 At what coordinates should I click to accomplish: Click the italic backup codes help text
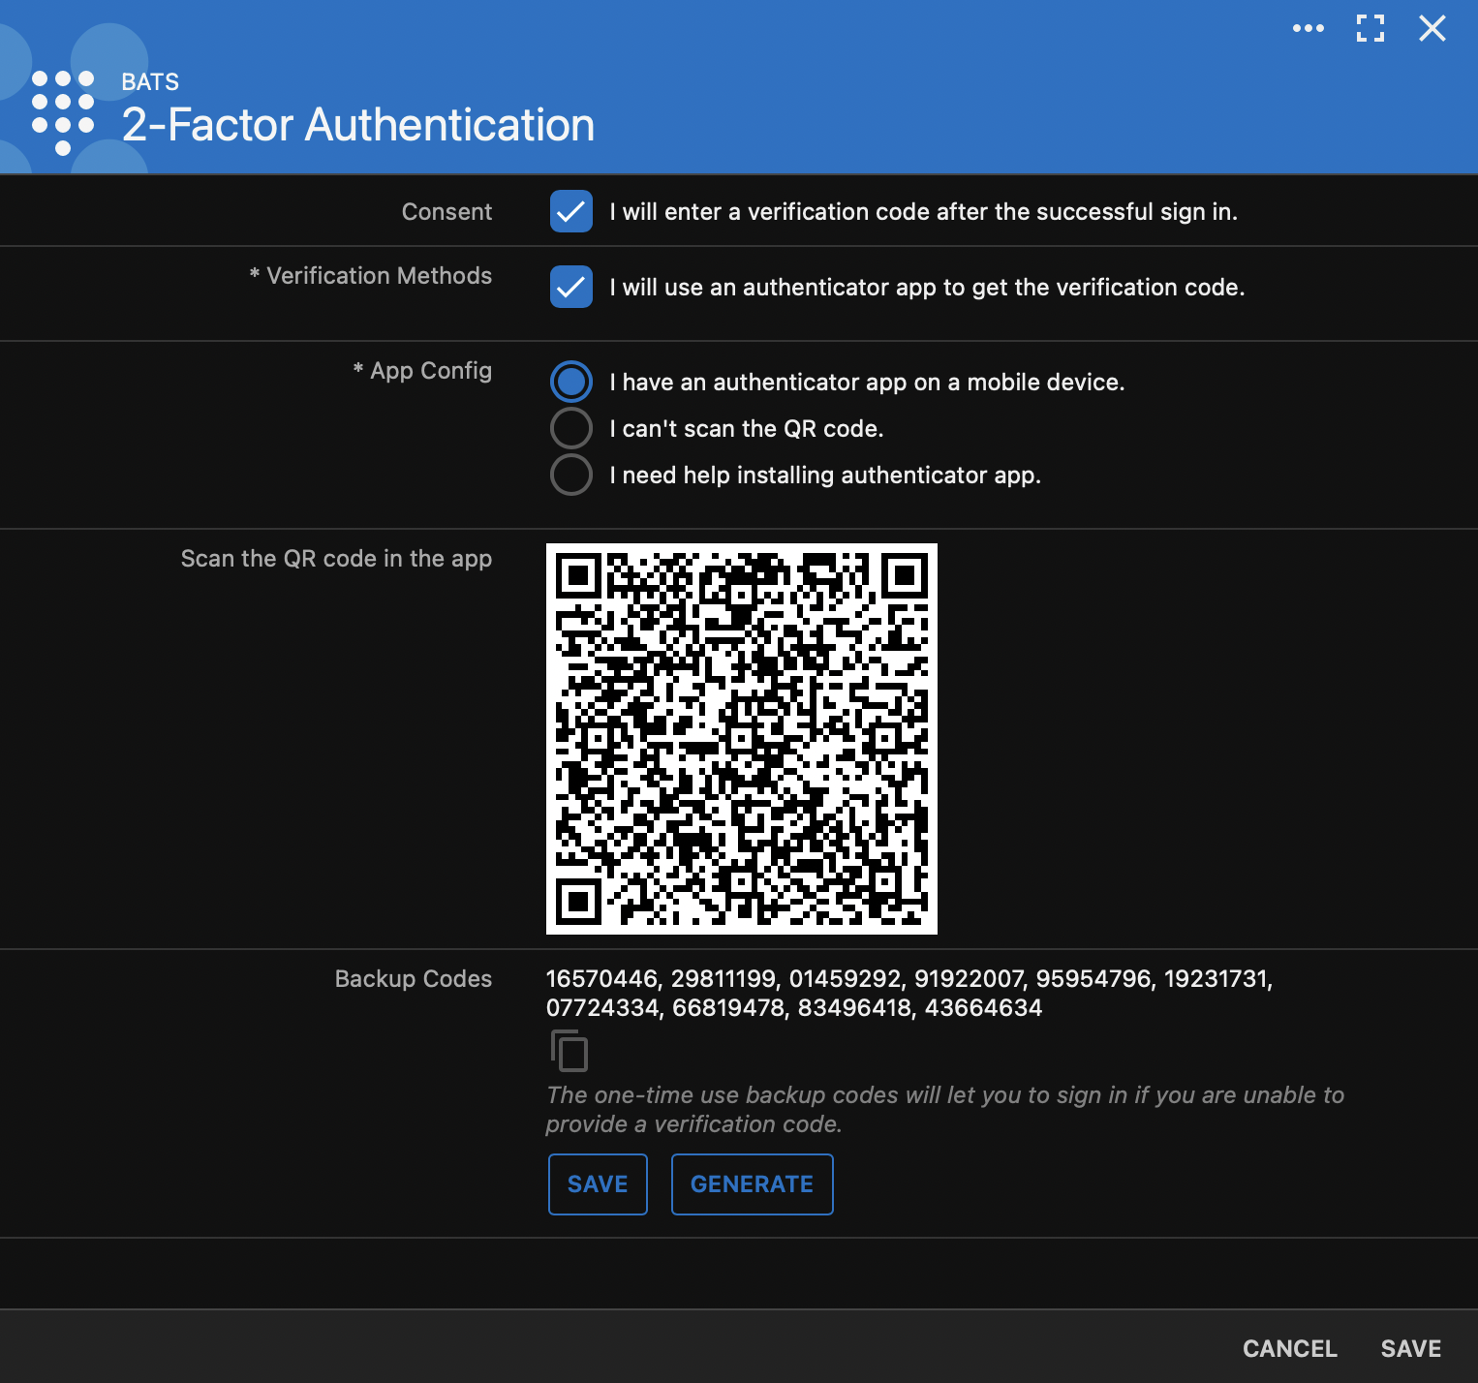click(944, 1109)
